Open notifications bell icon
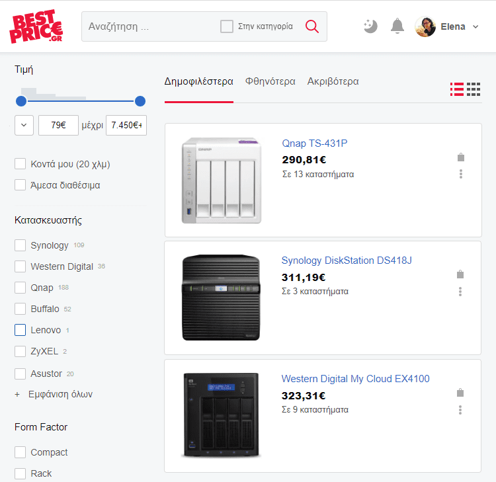Viewport: 496px width, 482px height. click(397, 26)
